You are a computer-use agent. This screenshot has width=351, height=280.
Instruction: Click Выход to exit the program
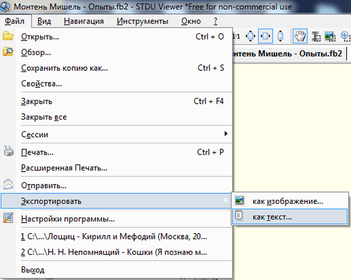coord(32,270)
